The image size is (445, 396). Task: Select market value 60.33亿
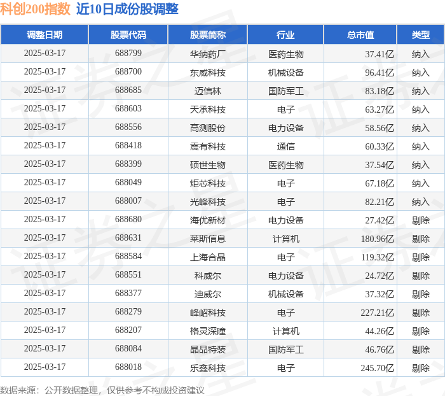coord(380,146)
